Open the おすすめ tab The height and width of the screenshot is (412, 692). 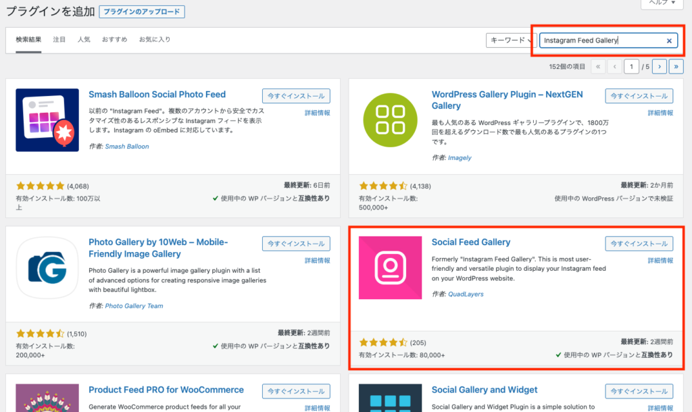(114, 40)
